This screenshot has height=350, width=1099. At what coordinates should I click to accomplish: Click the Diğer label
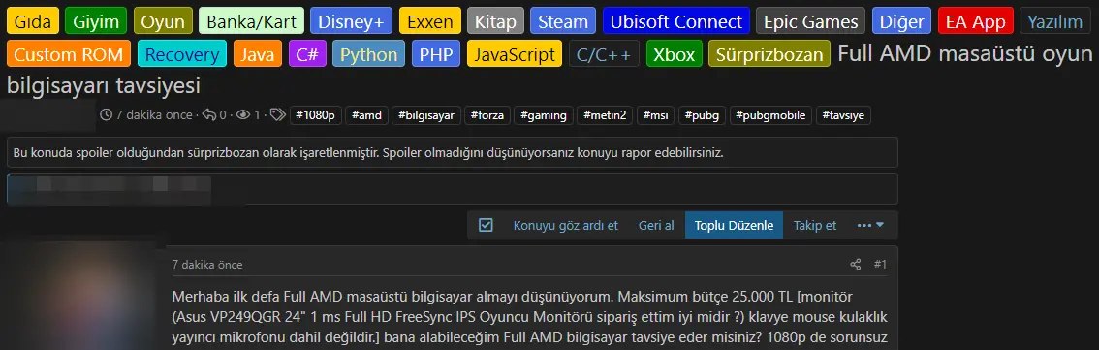(902, 21)
